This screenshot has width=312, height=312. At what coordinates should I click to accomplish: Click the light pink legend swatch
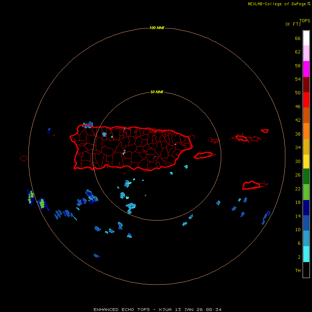coord(306,53)
